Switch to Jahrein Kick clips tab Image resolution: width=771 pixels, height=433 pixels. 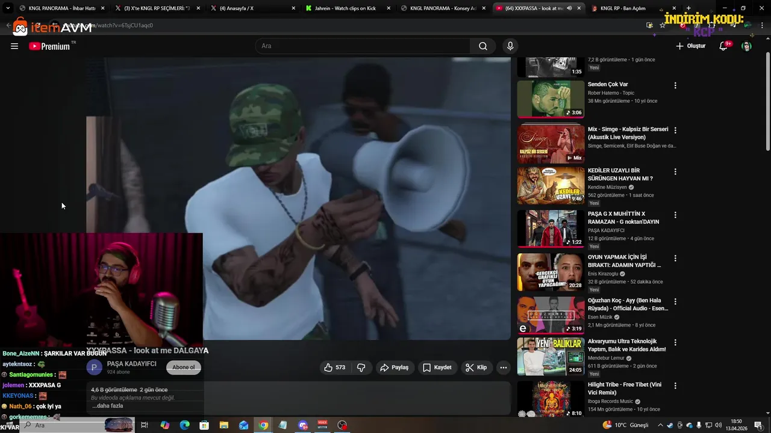click(348, 8)
